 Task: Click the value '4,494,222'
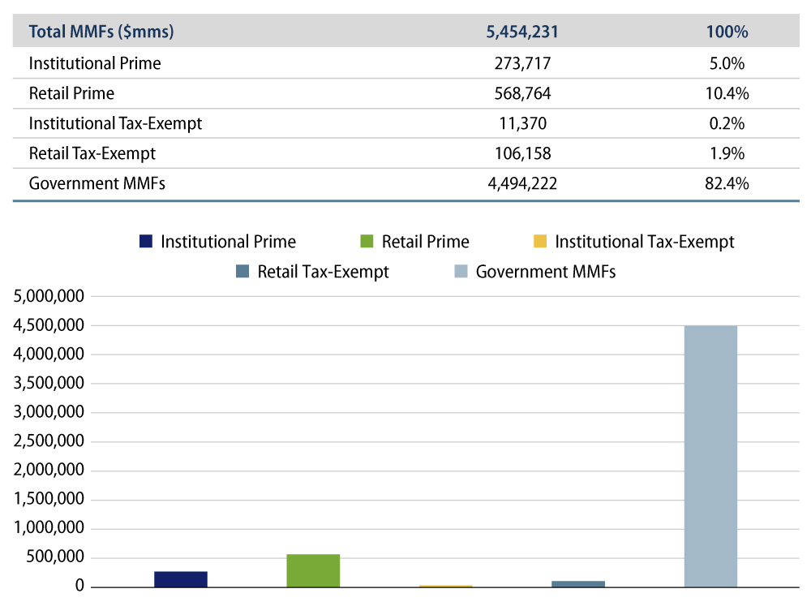[x=522, y=183]
